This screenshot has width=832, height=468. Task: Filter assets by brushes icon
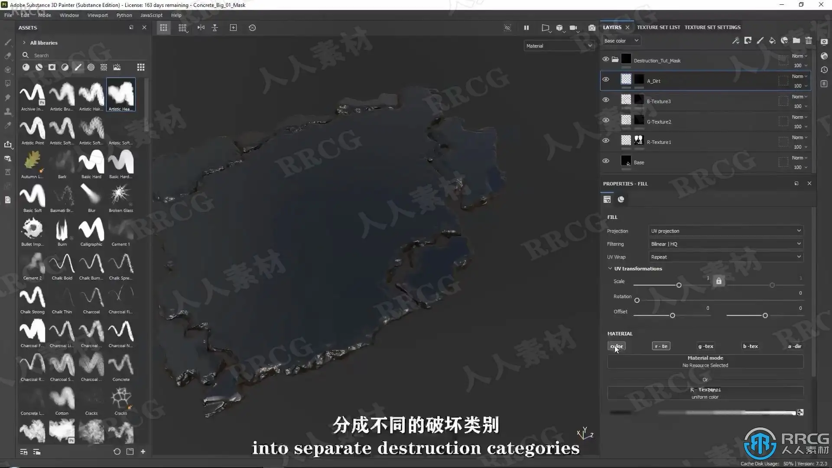pyautogui.click(x=78, y=67)
